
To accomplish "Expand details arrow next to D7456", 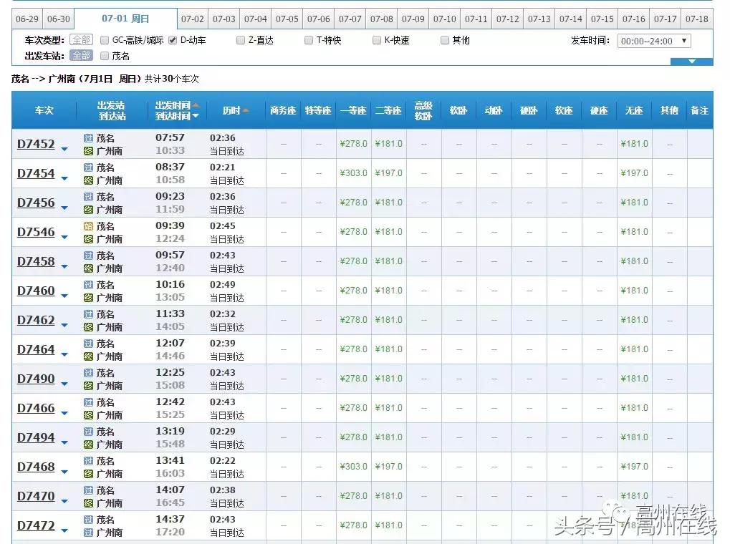I will click(x=64, y=208).
